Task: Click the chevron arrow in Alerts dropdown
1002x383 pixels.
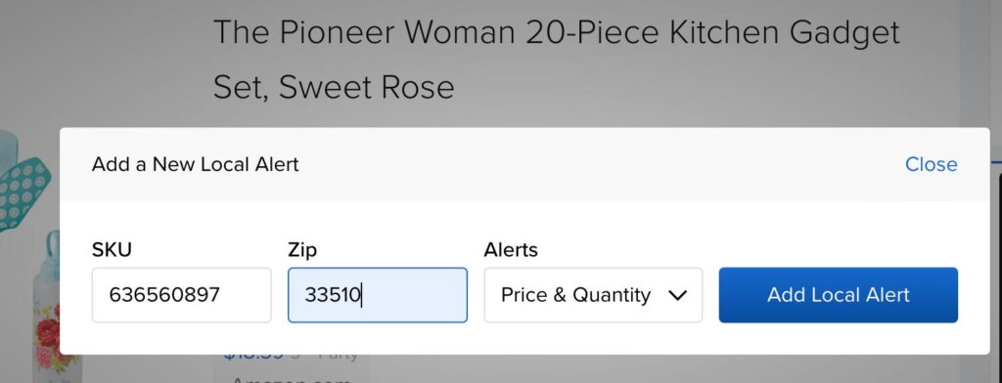Action: [677, 295]
